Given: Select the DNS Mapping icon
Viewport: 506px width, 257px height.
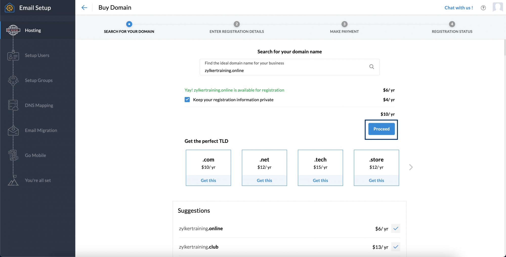Looking at the screenshot, I should click(x=13, y=105).
